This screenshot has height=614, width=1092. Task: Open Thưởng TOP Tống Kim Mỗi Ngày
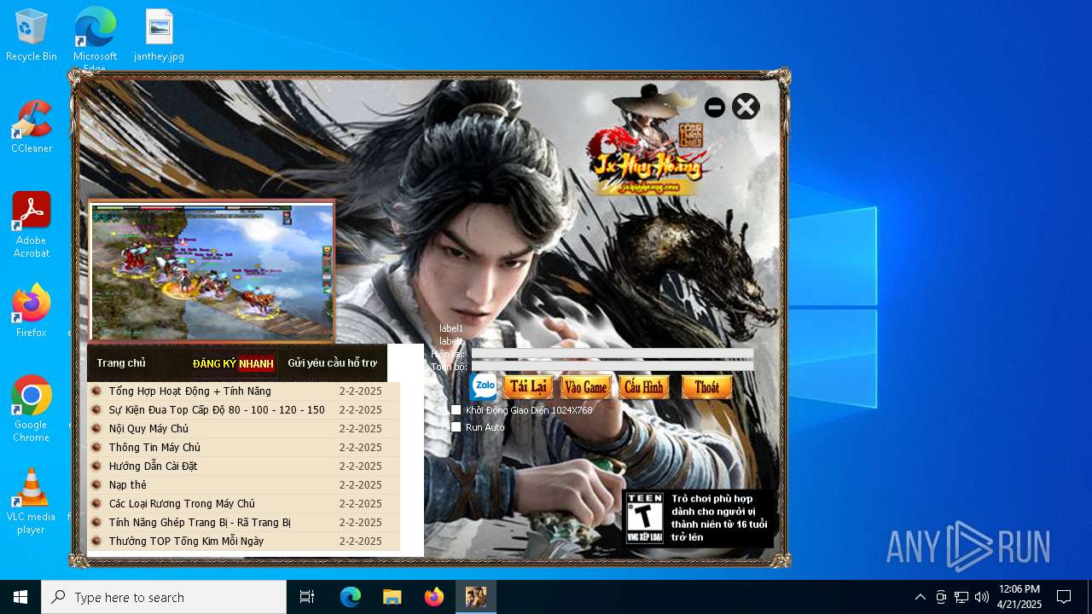pyautogui.click(x=186, y=542)
